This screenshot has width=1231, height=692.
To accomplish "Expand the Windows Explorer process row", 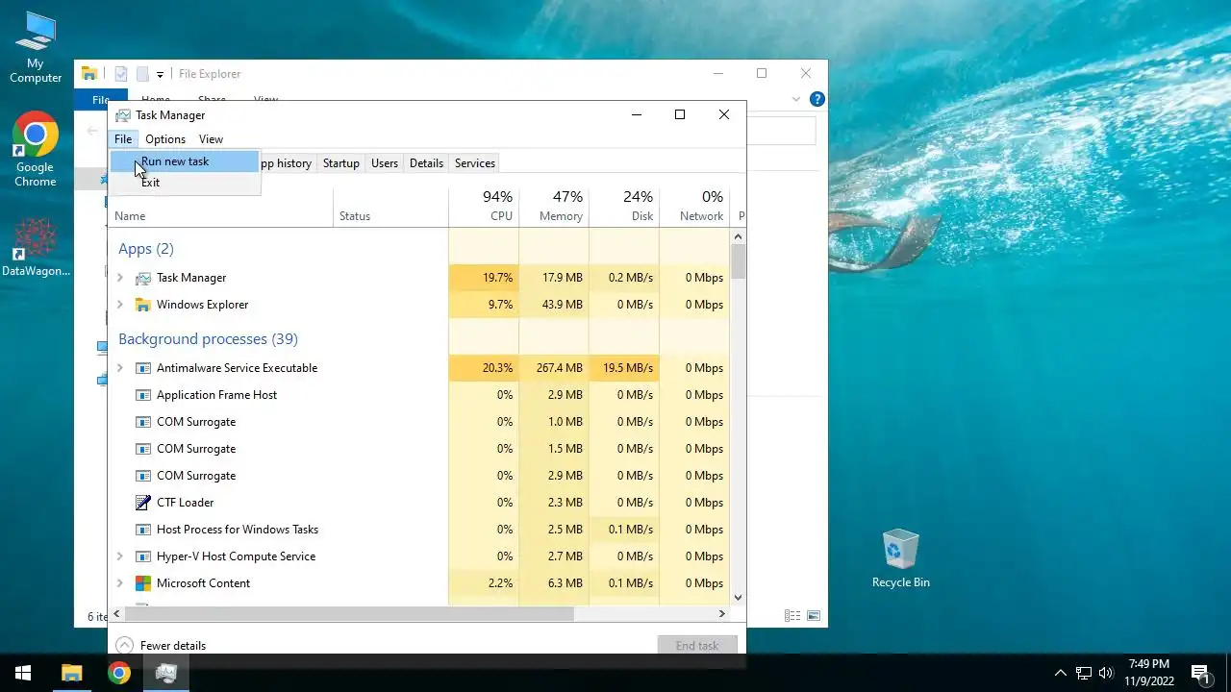I will tap(120, 305).
